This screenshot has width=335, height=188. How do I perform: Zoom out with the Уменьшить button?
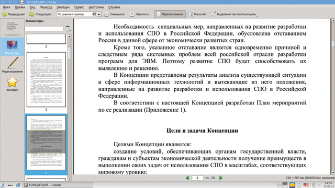point(115,14)
